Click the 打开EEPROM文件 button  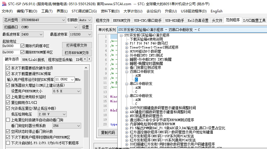click(77, 53)
